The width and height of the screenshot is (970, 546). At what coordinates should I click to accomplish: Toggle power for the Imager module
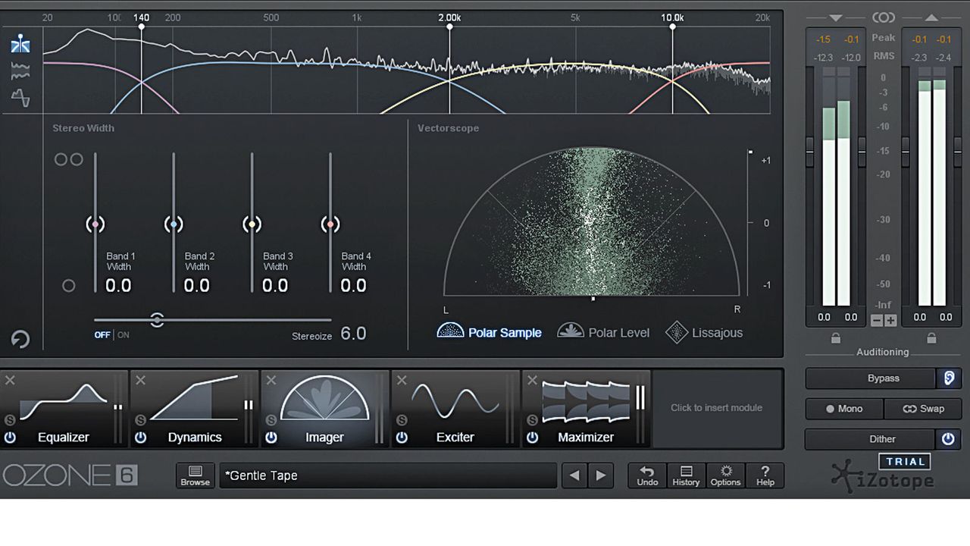[271, 438]
